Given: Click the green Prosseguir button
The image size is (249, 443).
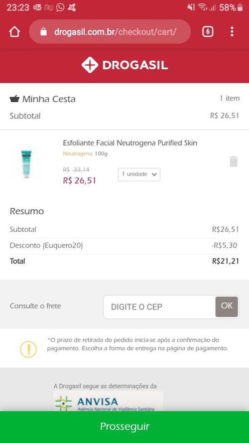Looking at the screenshot, I should [x=124, y=427].
